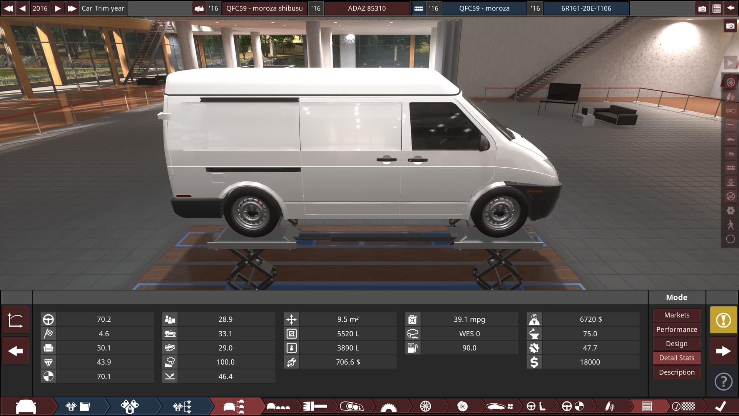739x416 pixels.
Task: Open the wheels and tires tab
Action: (425, 406)
